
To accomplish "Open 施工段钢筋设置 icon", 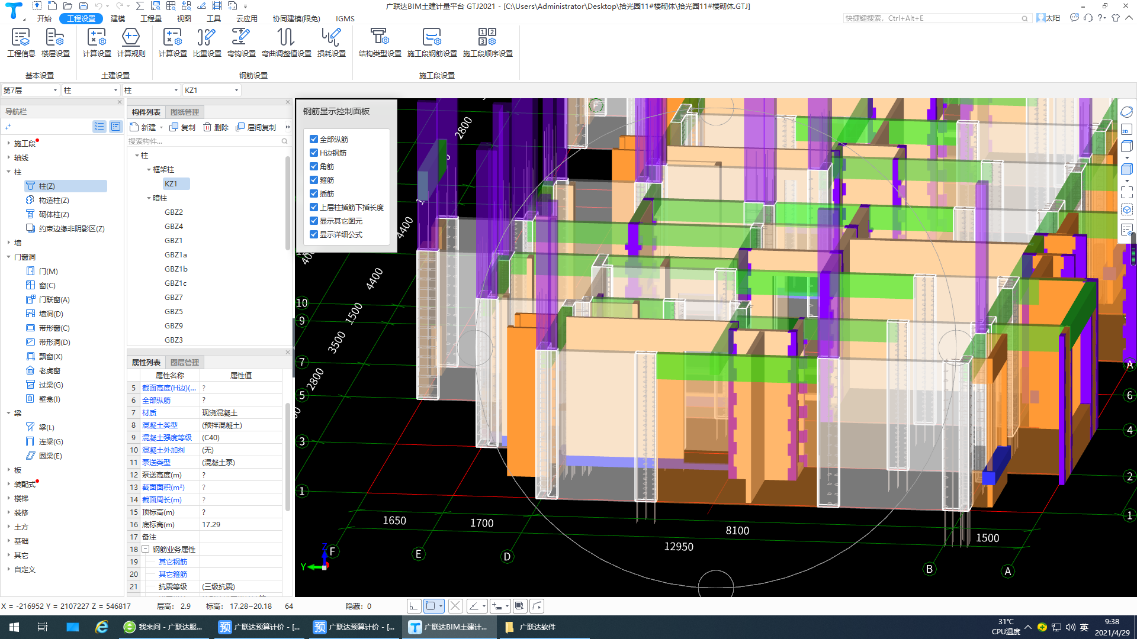I will (432, 43).
